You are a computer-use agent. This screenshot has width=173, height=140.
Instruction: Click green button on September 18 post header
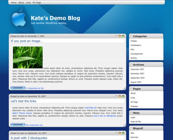123,133
